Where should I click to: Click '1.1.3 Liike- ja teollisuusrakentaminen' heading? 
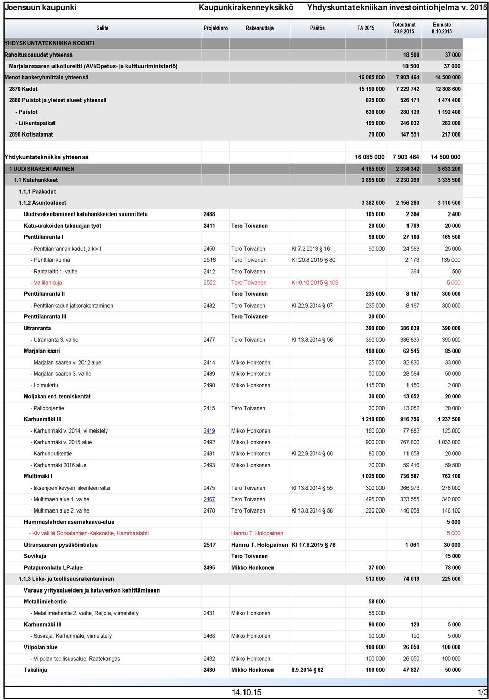(66, 579)
